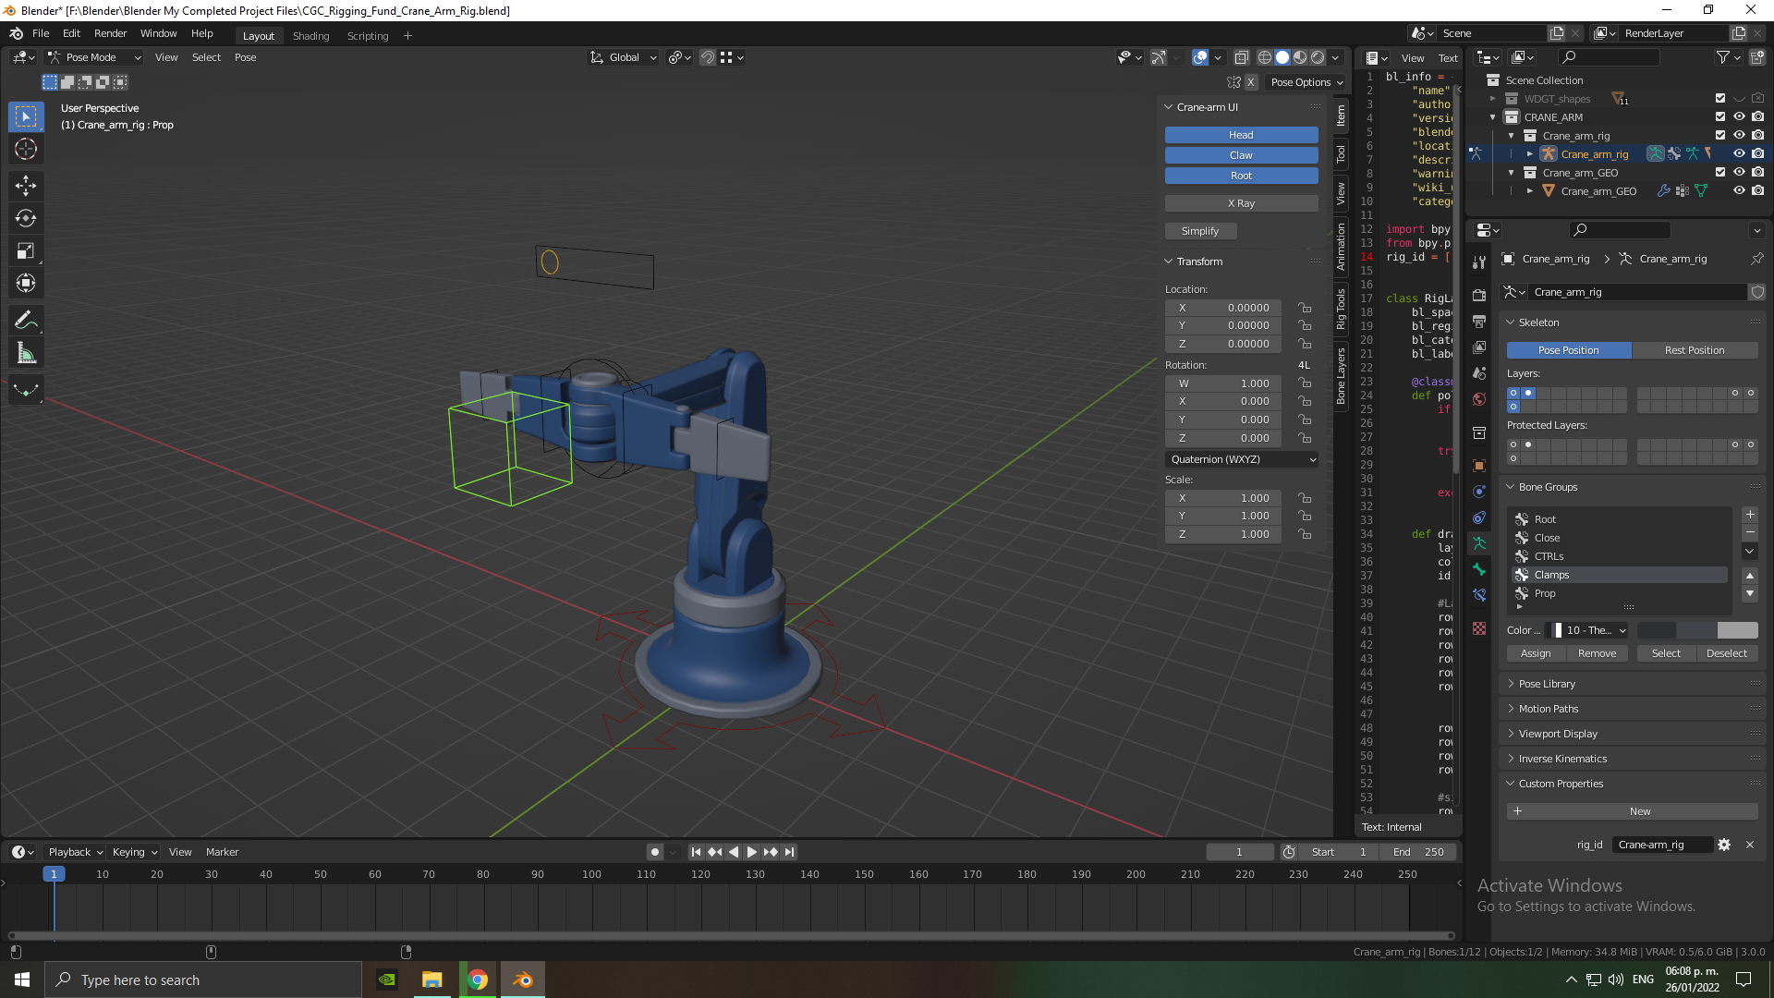Open the Quaternion rotation mode dropdown
1774x998 pixels.
tap(1241, 459)
